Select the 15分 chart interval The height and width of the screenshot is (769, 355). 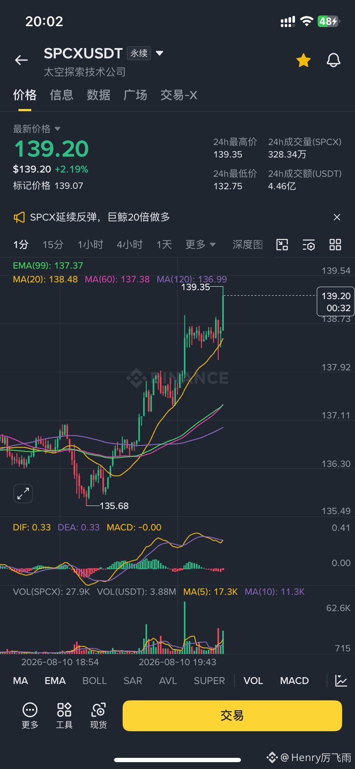(x=53, y=245)
